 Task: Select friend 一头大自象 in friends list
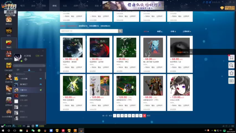coord(29,79)
